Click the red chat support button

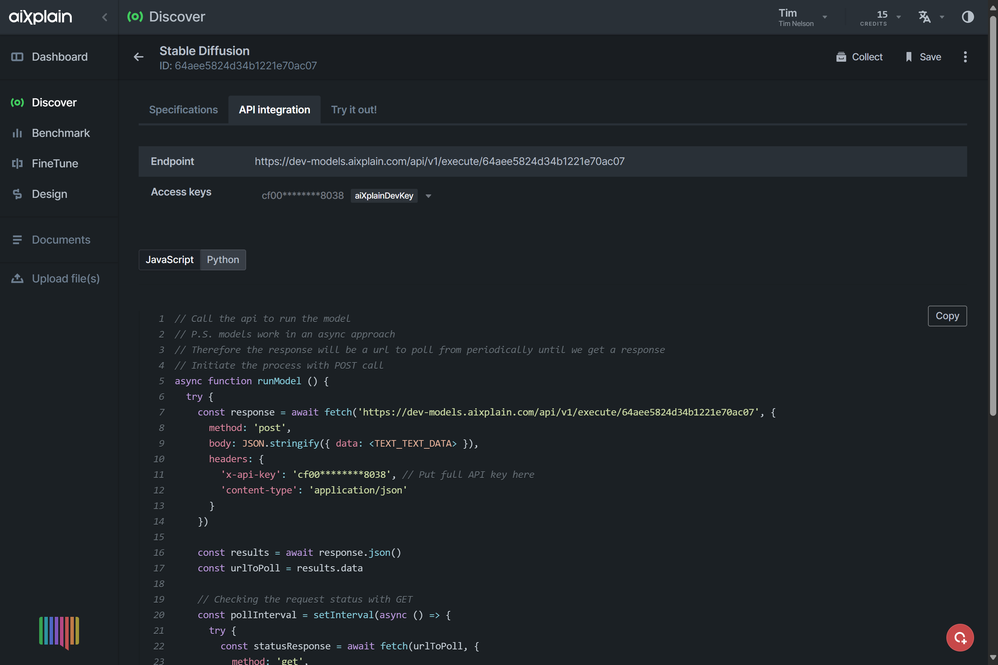coord(960,637)
